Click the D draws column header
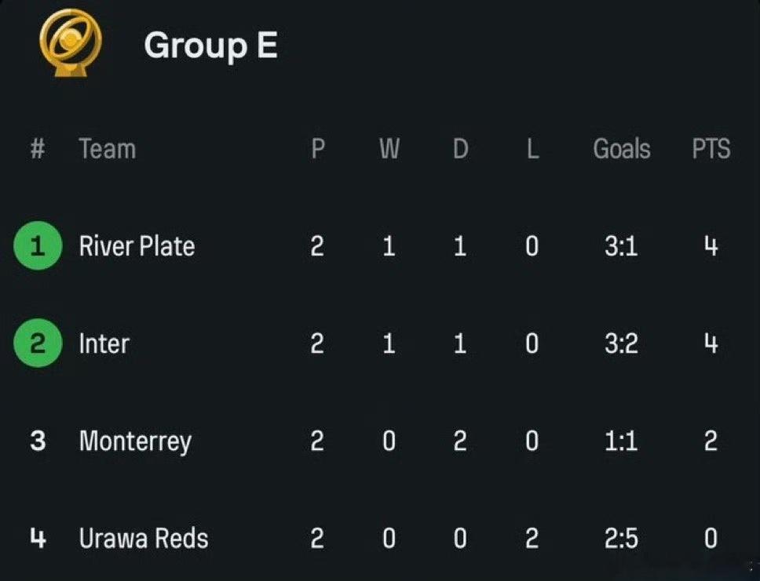The image size is (760, 581). pyautogui.click(x=460, y=149)
